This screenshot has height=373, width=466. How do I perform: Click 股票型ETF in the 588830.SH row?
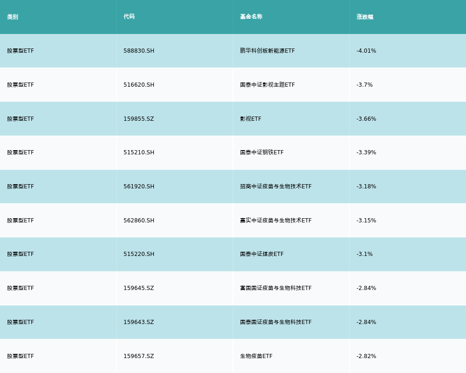[x=21, y=51]
